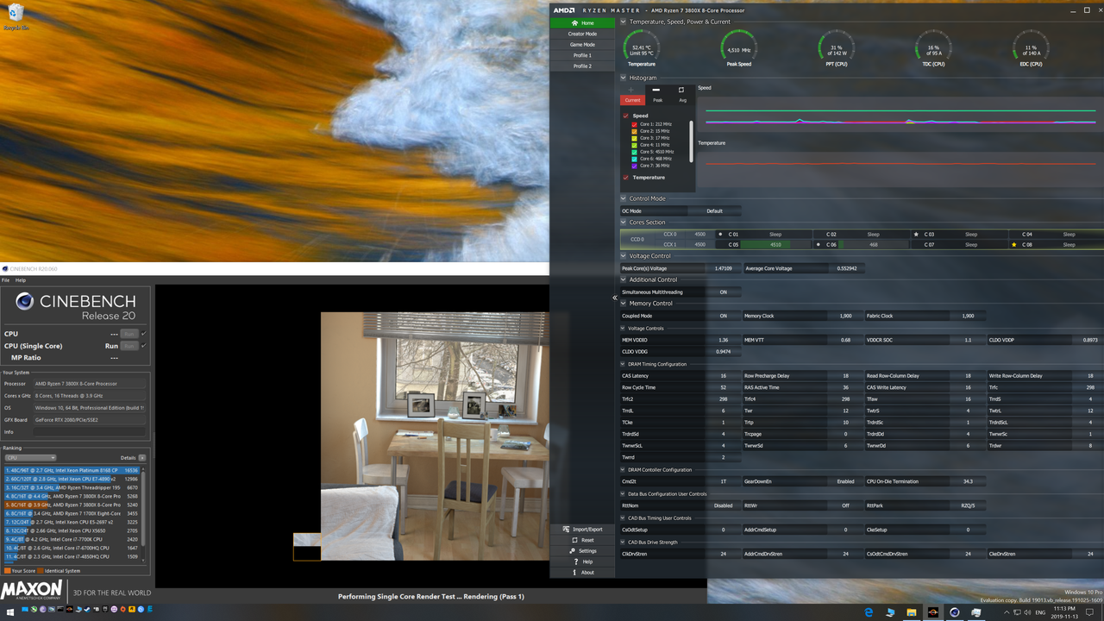Image resolution: width=1104 pixels, height=621 pixels.
Task: Open Ryzen Master Help
Action: (582, 561)
